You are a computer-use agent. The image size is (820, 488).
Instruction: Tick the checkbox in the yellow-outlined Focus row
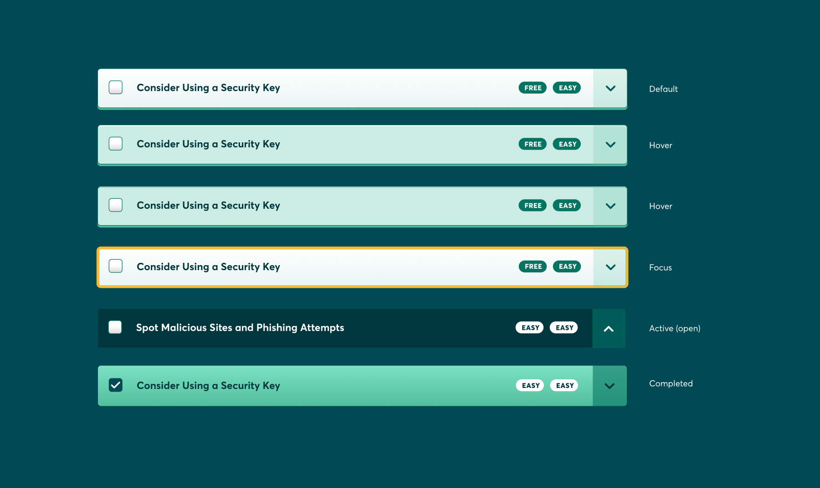point(116,266)
